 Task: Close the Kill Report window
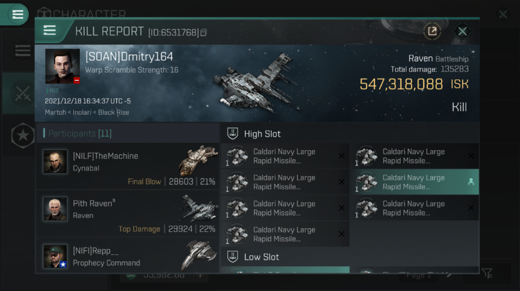coord(462,31)
